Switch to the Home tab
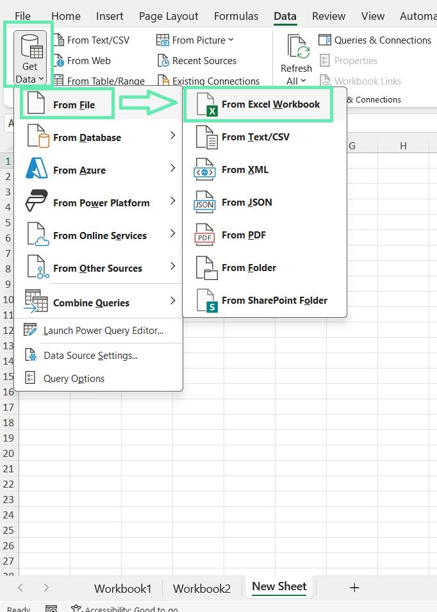Screen dimensions: 437x612 coord(66,16)
